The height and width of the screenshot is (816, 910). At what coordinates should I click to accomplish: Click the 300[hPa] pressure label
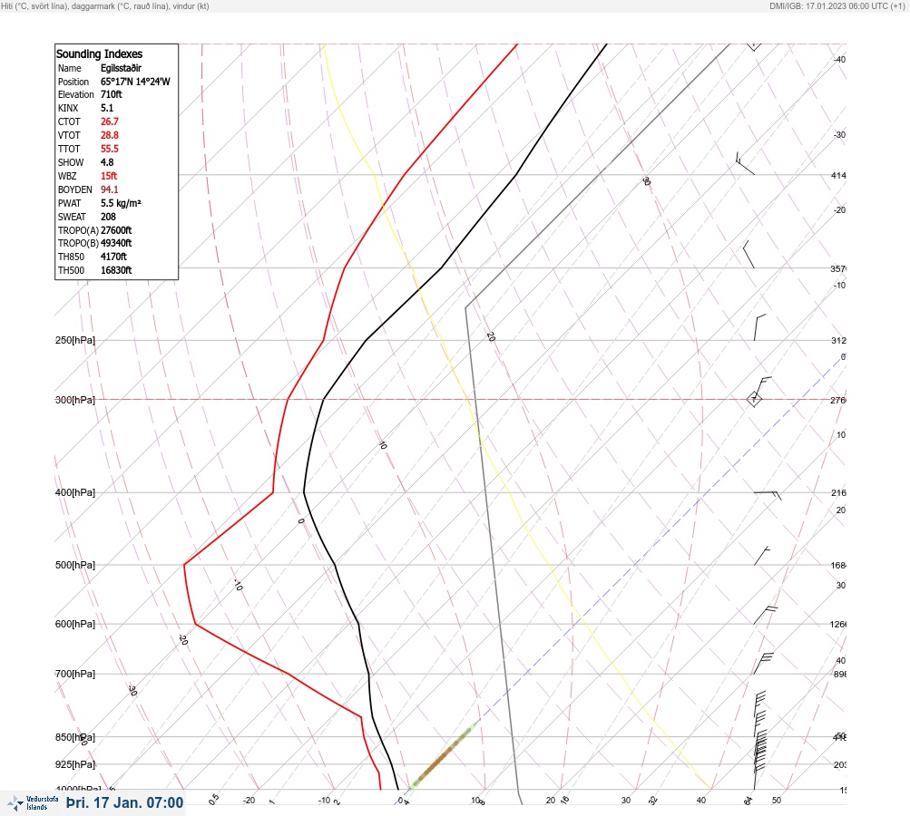coord(75,400)
